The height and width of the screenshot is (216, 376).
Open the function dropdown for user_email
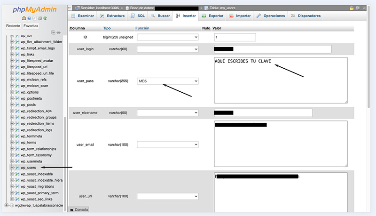168,144
